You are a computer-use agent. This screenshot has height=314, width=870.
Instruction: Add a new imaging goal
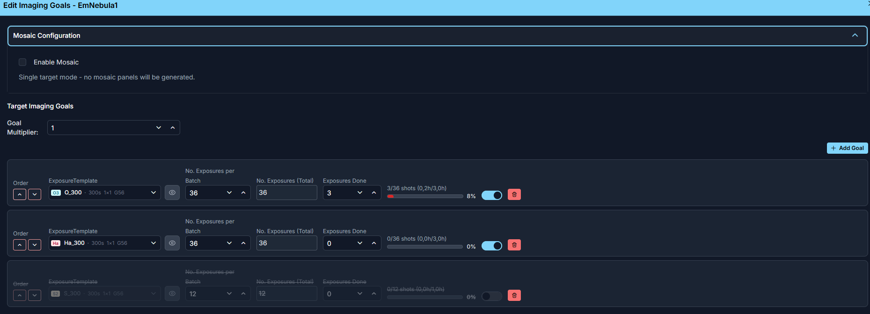pos(847,148)
